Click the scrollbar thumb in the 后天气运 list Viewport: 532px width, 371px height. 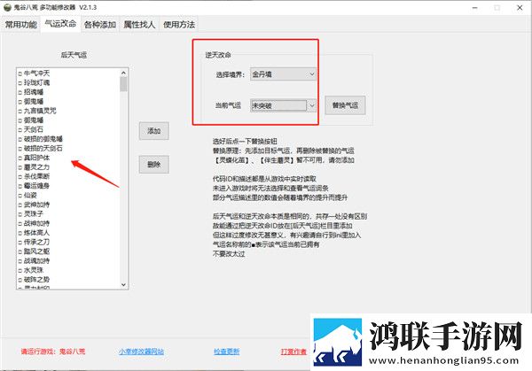[x=123, y=84]
